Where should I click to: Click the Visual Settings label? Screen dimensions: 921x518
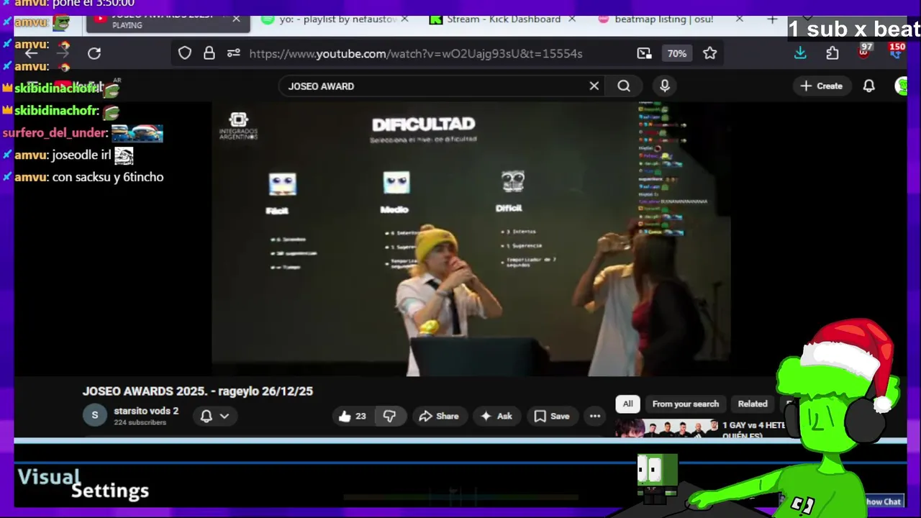click(x=83, y=484)
